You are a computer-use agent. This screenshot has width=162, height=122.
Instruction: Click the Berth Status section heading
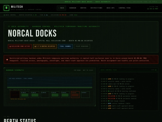[x=20, y=120]
